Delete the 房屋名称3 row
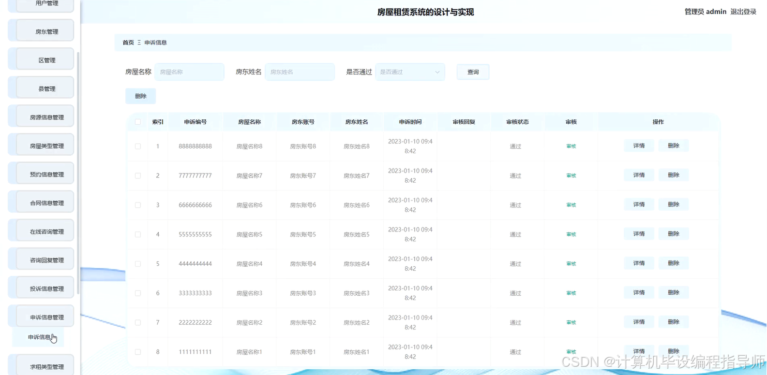The height and width of the screenshot is (375, 767). click(673, 292)
